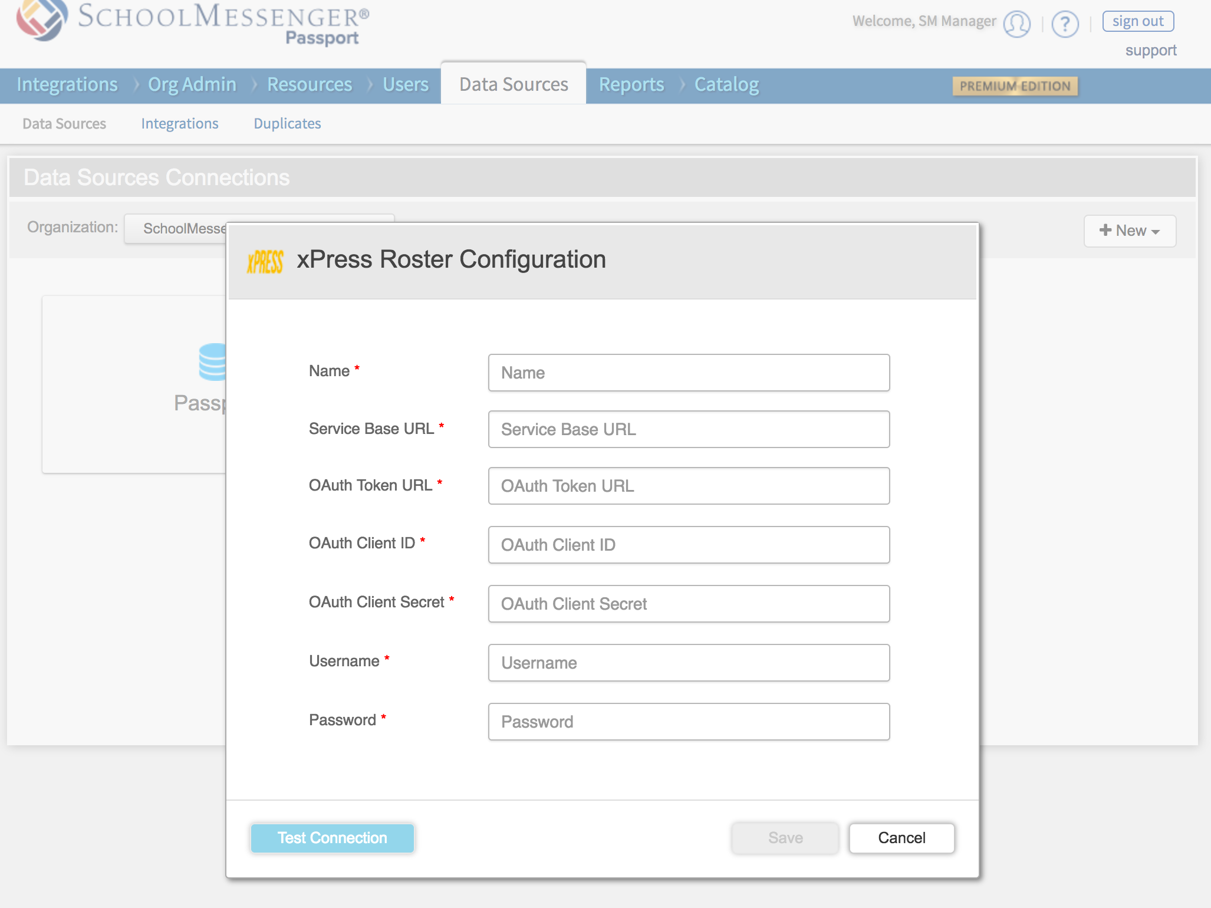Click the sign out button
This screenshot has width=1211, height=908.
1137,21
